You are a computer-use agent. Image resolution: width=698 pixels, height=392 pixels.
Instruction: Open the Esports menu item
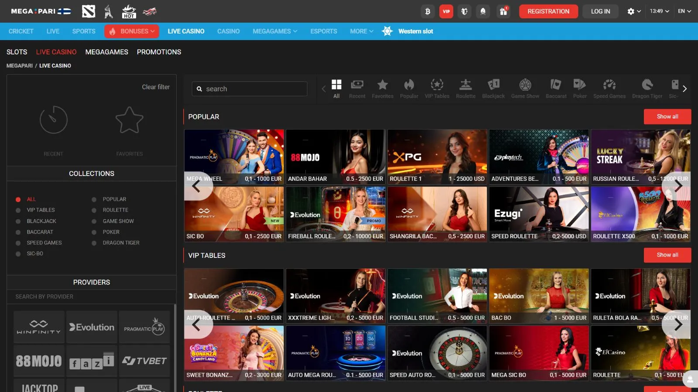(323, 31)
